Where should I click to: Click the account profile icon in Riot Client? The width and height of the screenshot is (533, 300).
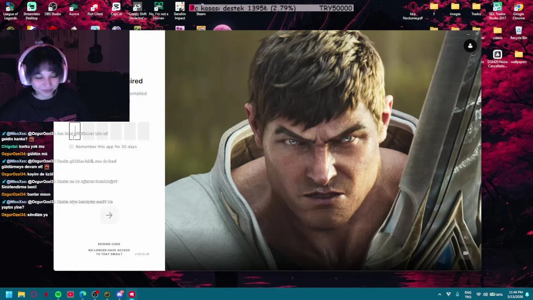[470, 46]
